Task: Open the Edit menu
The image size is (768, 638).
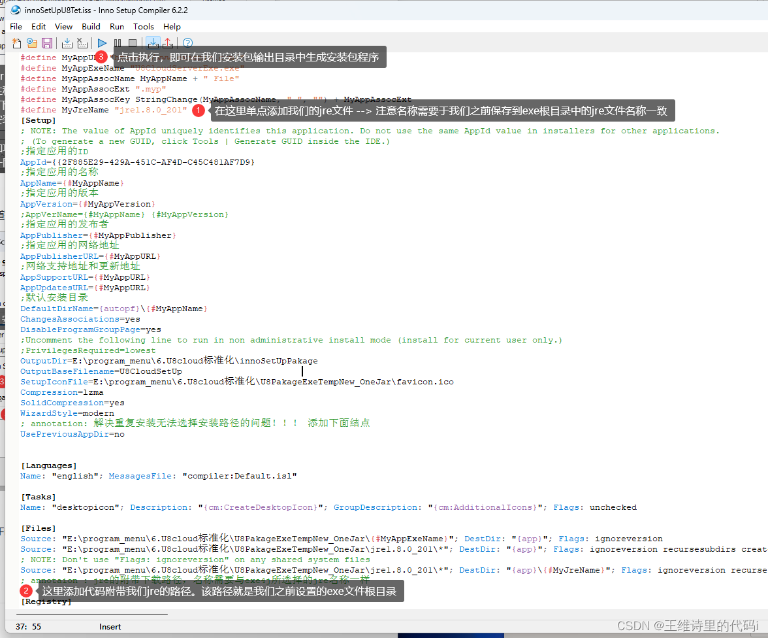Action: (39, 27)
